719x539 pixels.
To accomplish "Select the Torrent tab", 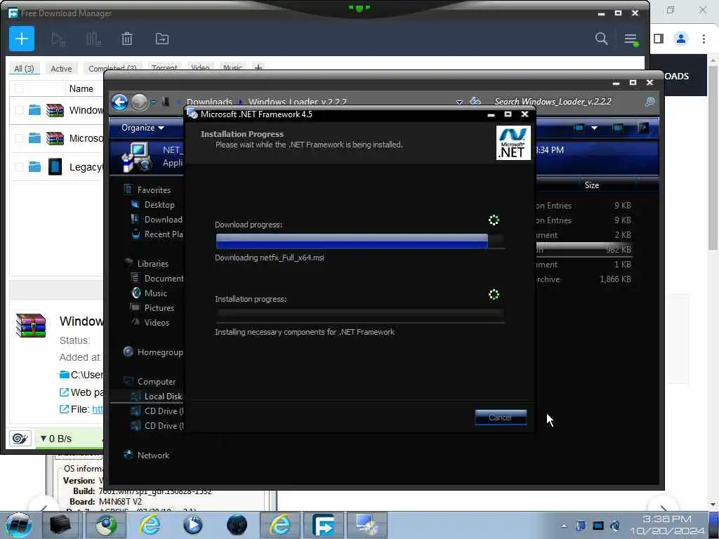I will pyautogui.click(x=164, y=68).
